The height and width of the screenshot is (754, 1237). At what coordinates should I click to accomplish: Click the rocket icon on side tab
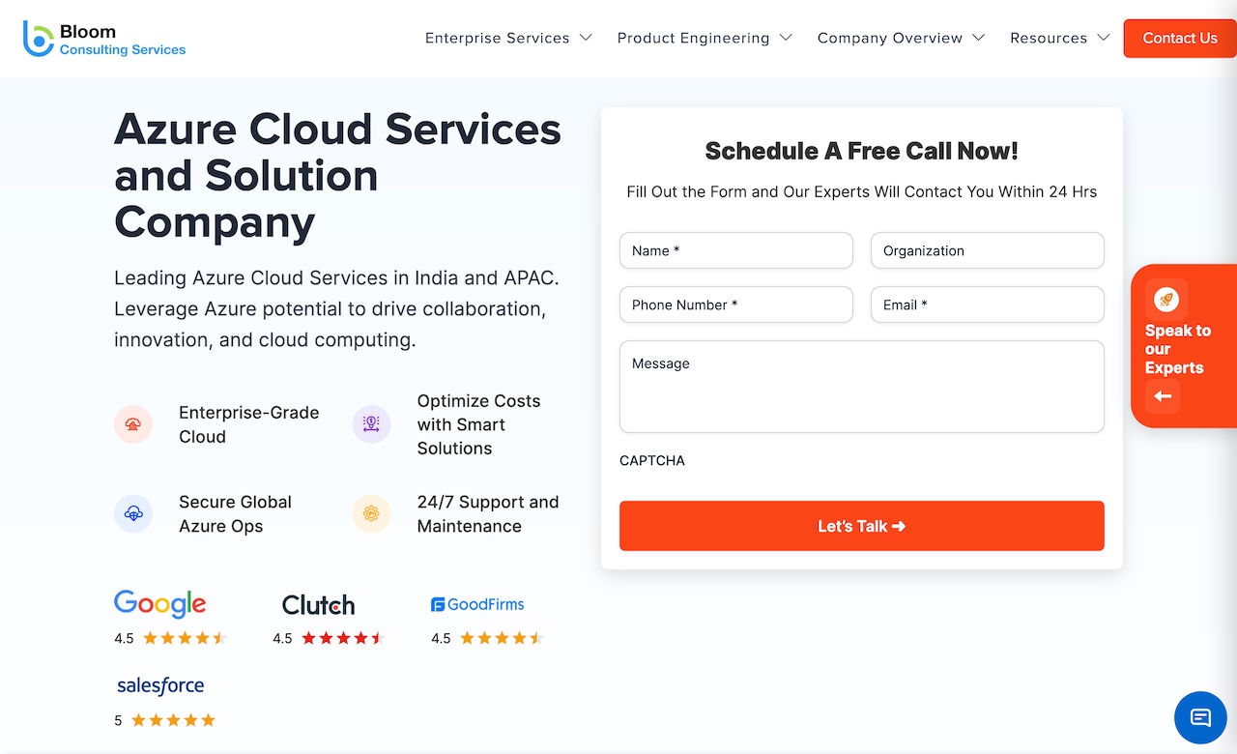click(x=1165, y=301)
